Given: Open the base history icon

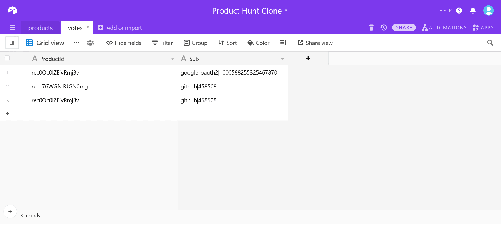Looking at the screenshot, I should click(x=384, y=27).
